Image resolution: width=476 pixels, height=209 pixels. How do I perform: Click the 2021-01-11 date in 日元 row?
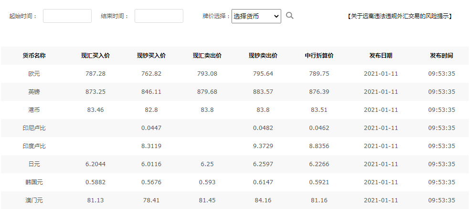[x=381, y=164]
